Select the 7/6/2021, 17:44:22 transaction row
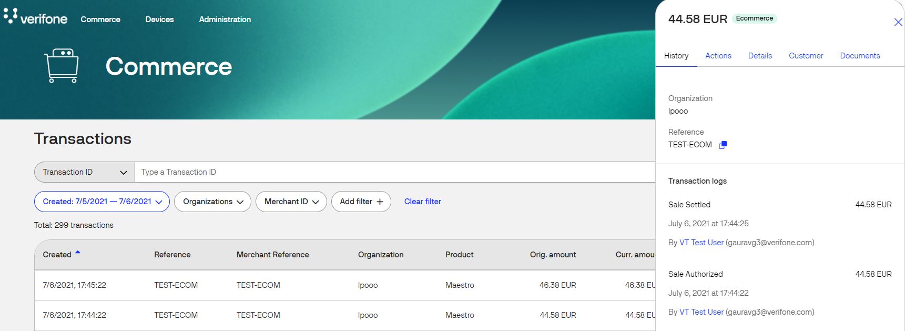 pos(345,315)
